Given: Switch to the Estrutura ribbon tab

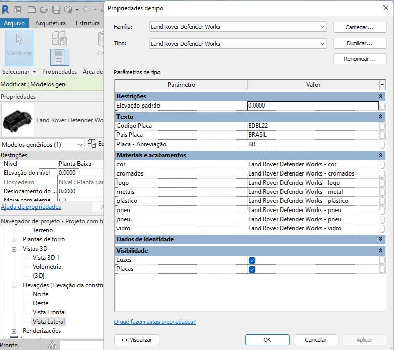Looking at the screenshot, I should click(x=88, y=23).
